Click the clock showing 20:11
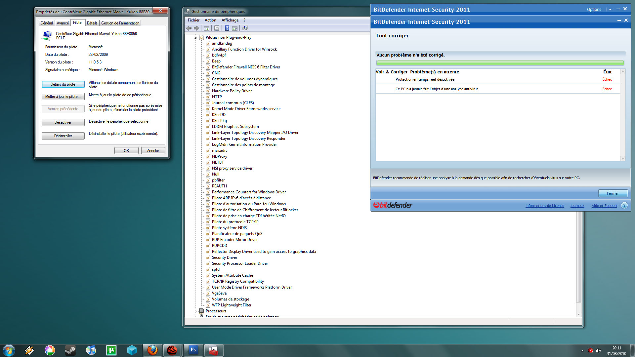This screenshot has height=357, width=635. [616, 348]
